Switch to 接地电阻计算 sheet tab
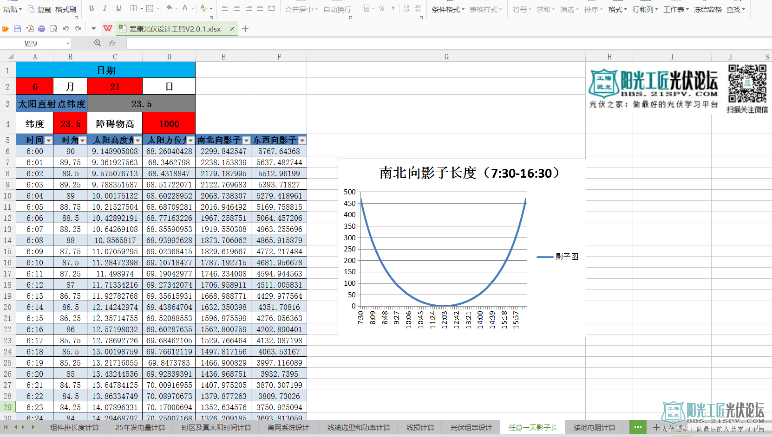 pyautogui.click(x=594, y=427)
